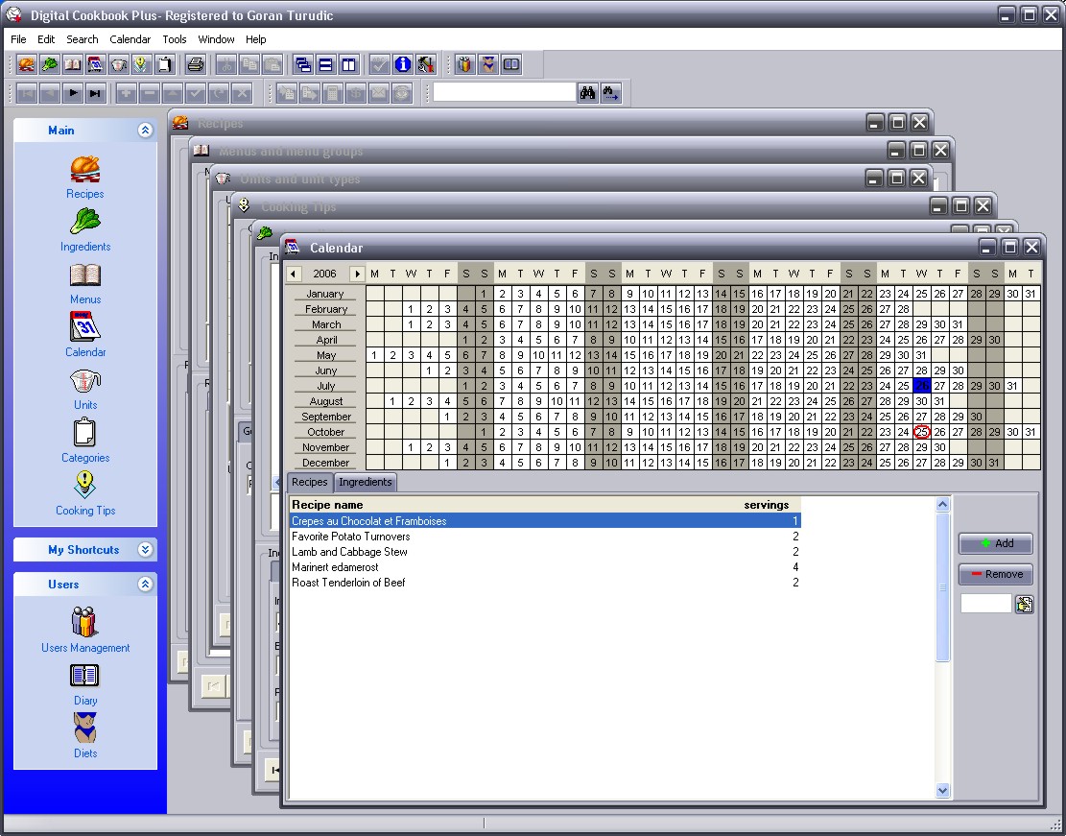1066x836 pixels.
Task: Select Lamb and Cabbage Stew recipe
Action: click(545, 552)
